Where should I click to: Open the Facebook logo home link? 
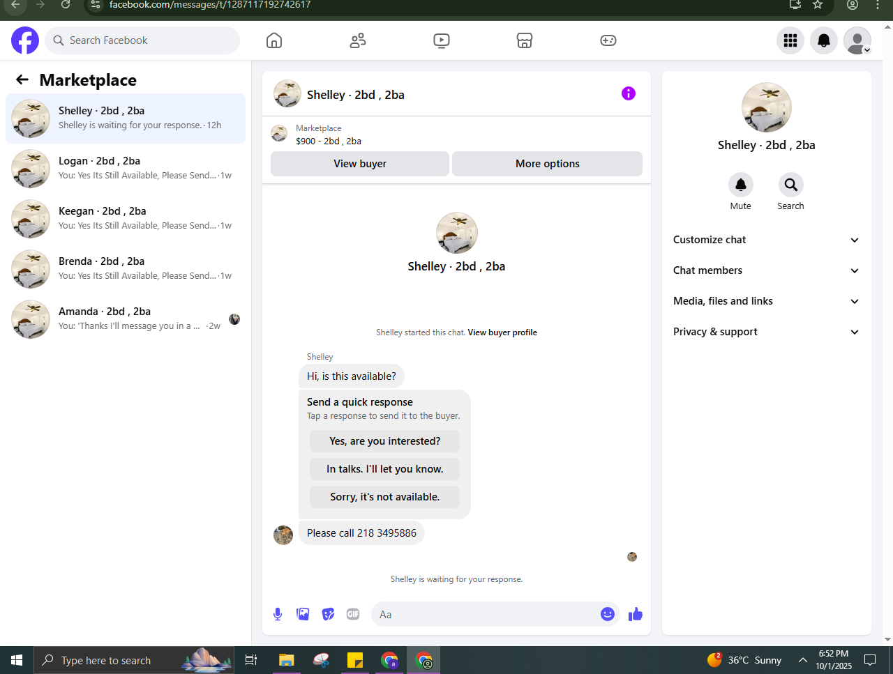[x=25, y=40]
